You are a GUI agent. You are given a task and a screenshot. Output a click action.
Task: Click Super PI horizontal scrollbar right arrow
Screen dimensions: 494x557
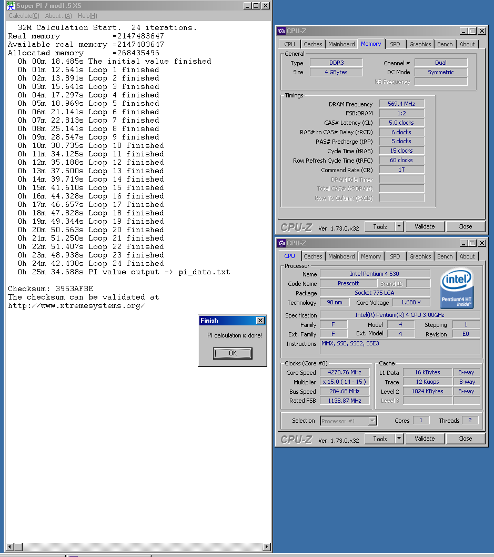click(x=267, y=546)
